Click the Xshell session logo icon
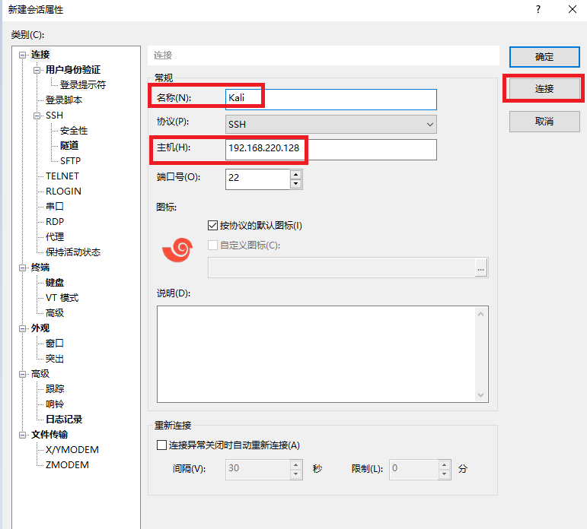The image size is (587, 529). tap(179, 250)
